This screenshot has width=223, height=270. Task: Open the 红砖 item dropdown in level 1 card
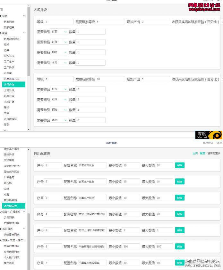59,42
